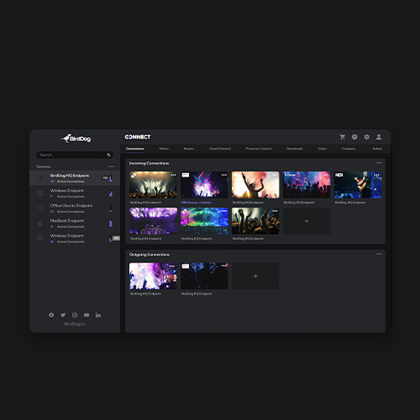Open the user account profile icon
420x420 pixels.
[379, 137]
